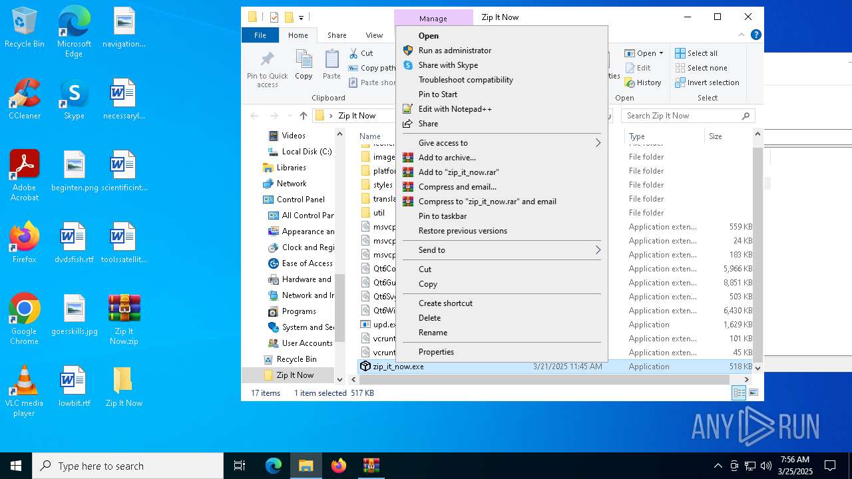Switch to the Share ribbon tab
The width and height of the screenshot is (852, 479).
pos(337,35)
